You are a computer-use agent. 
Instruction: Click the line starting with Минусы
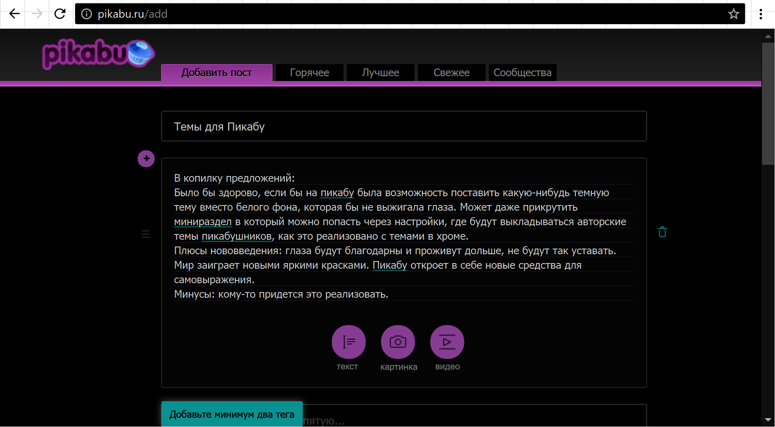[x=281, y=294]
